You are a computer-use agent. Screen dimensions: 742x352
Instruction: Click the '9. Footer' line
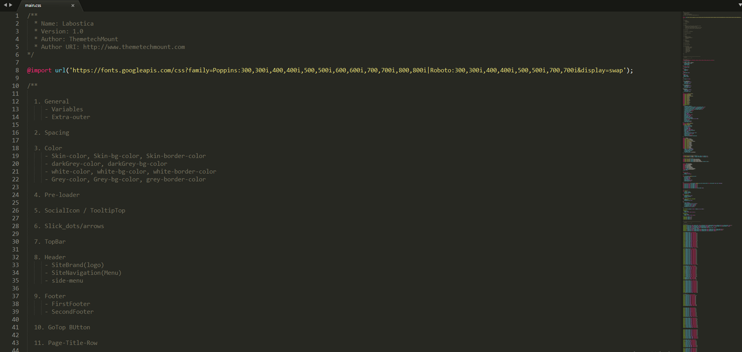click(x=50, y=296)
